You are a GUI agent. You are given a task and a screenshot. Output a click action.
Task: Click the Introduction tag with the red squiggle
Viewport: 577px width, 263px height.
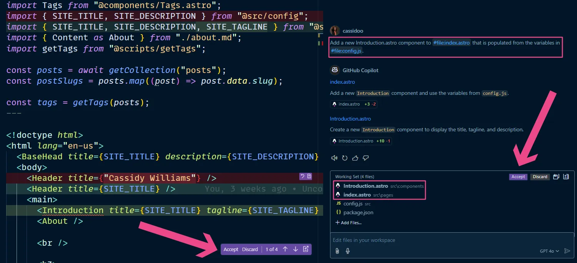tap(73, 210)
